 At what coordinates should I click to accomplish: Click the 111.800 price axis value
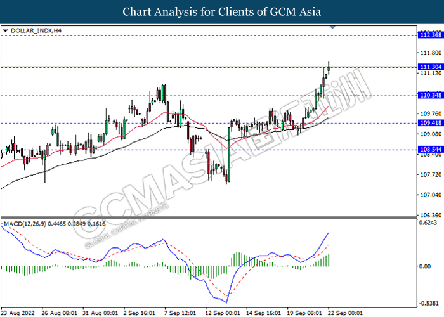[431, 53]
